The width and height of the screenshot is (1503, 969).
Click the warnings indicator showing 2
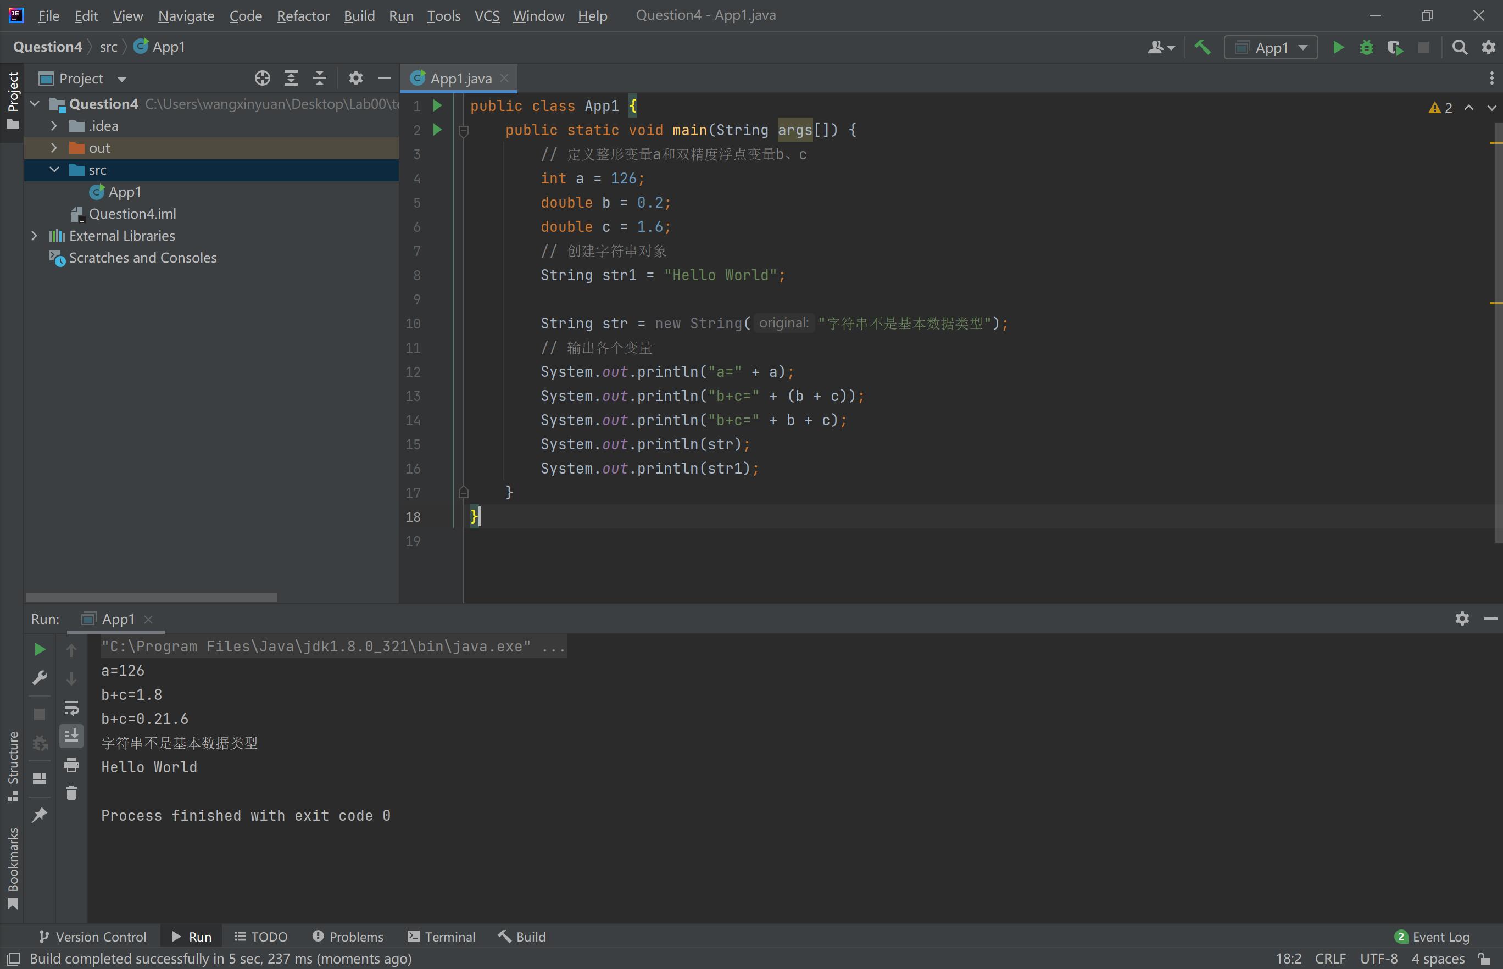coord(1441,108)
